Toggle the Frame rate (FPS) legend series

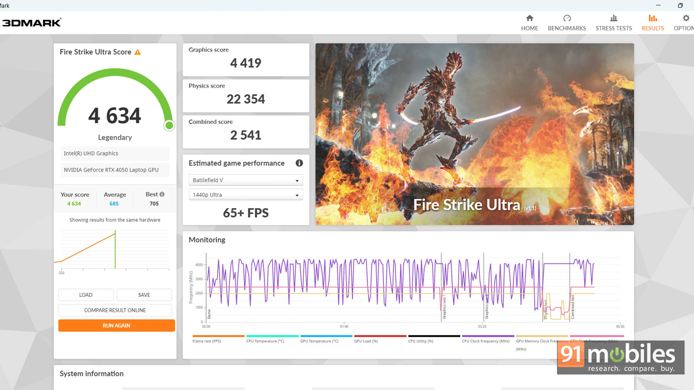coord(206,341)
